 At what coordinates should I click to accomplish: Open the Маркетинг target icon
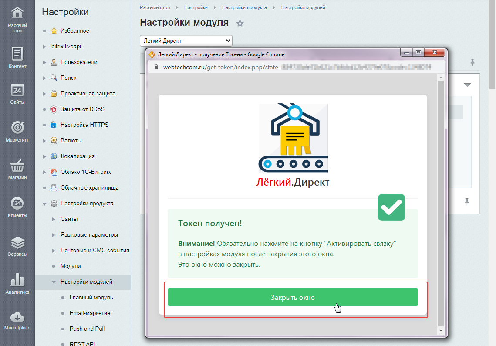click(17, 128)
